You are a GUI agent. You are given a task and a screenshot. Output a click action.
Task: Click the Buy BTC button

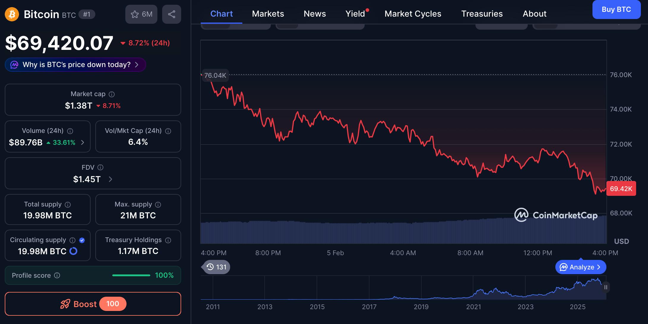click(616, 9)
